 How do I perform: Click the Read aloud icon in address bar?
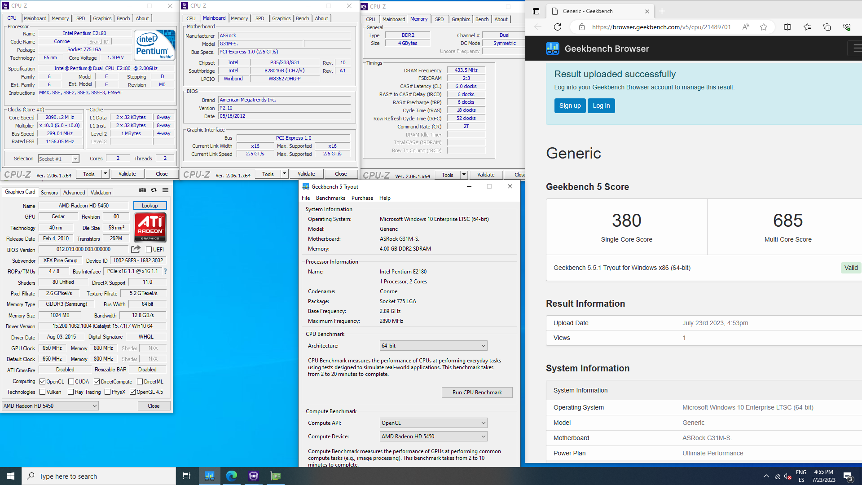(x=746, y=27)
